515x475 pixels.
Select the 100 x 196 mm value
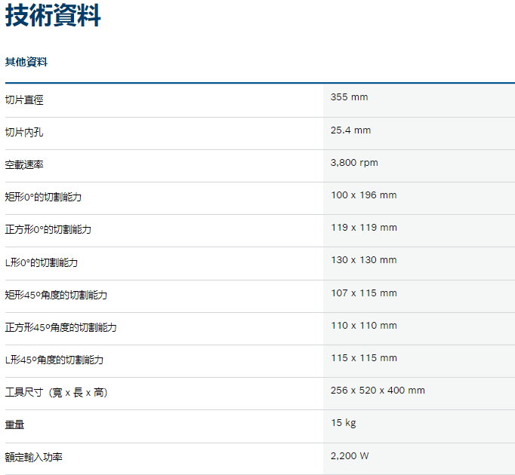[x=363, y=195]
